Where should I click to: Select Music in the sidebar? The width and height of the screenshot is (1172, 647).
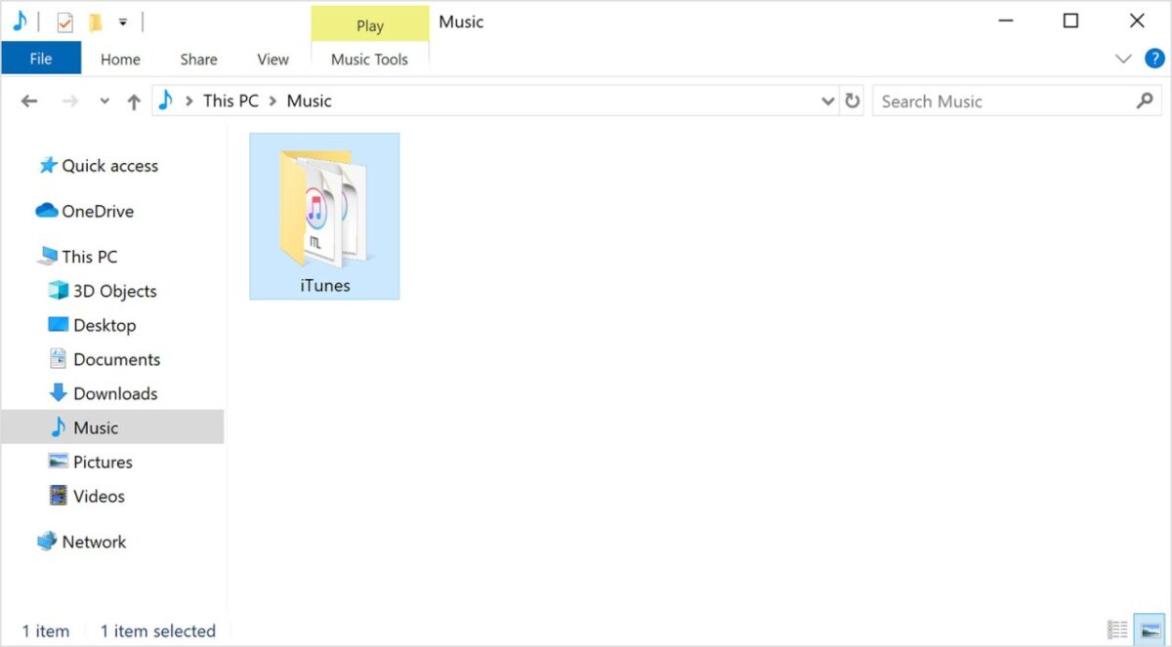[x=112, y=427]
